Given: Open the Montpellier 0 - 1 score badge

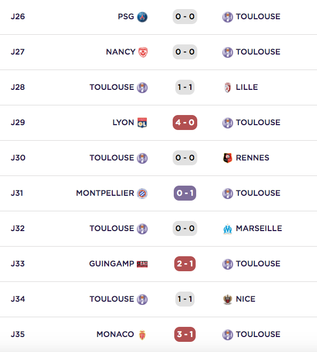Looking at the screenshot, I should coord(185,193).
